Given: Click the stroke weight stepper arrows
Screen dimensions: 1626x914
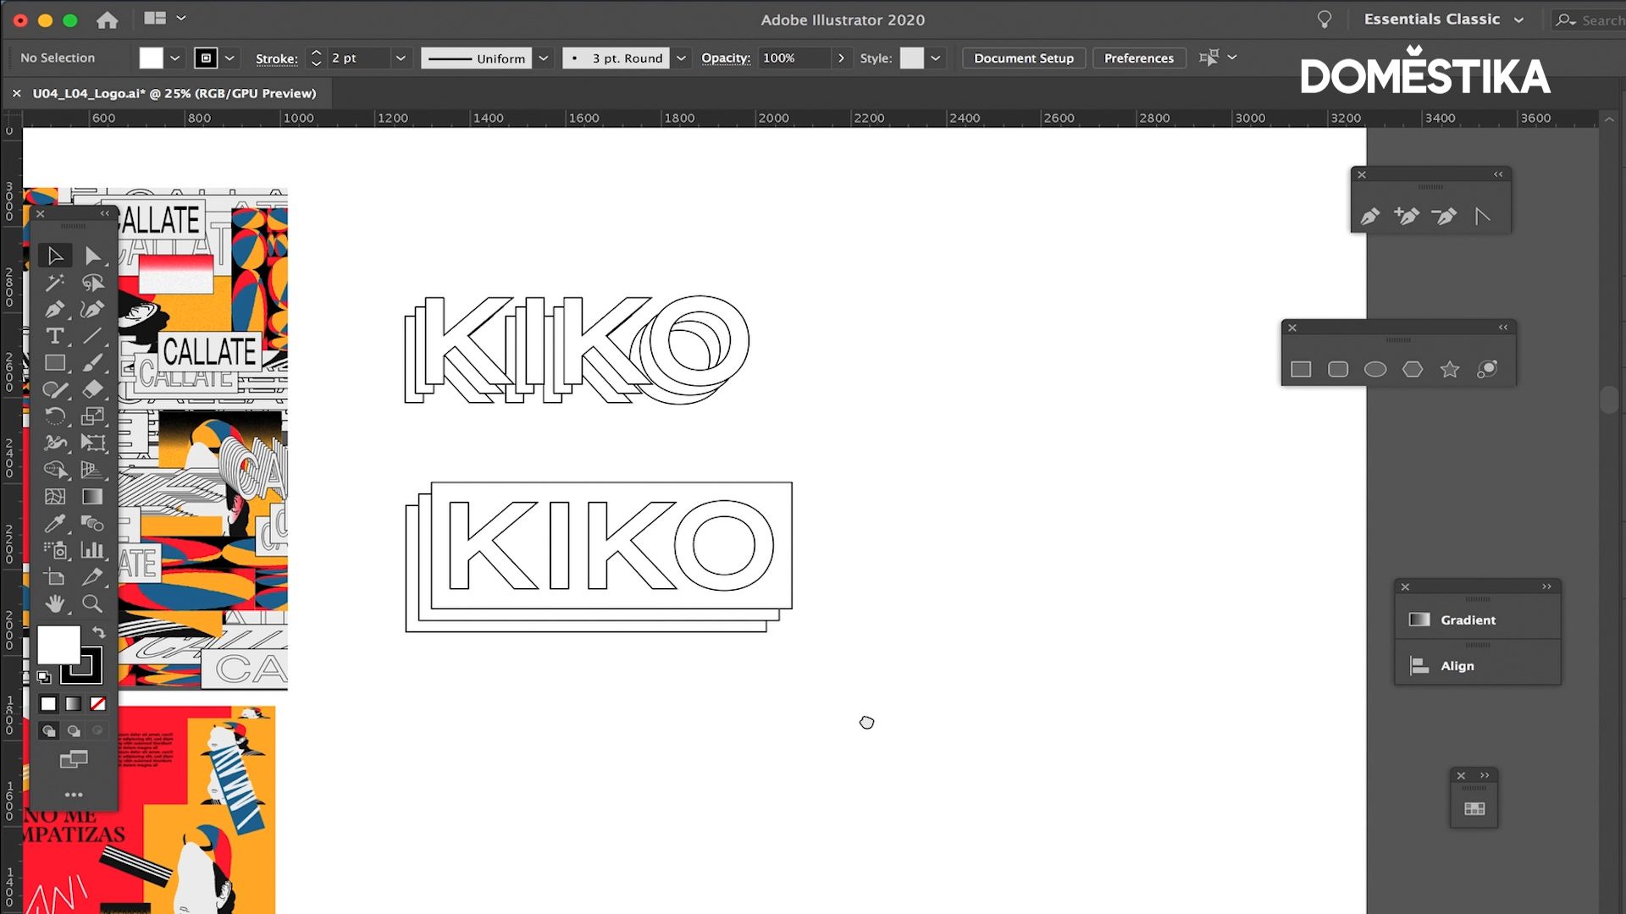Looking at the screenshot, I should click(x=316, y=58).
